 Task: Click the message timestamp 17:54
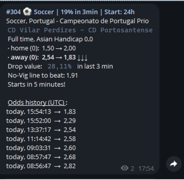coord(146,169)
